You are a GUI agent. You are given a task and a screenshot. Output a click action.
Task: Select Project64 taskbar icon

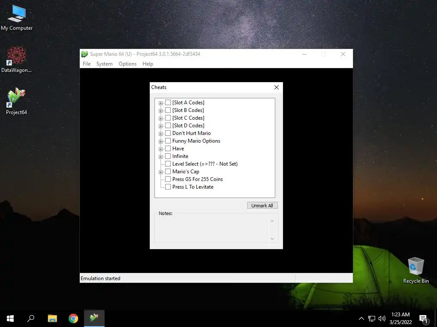pos(94,318)
